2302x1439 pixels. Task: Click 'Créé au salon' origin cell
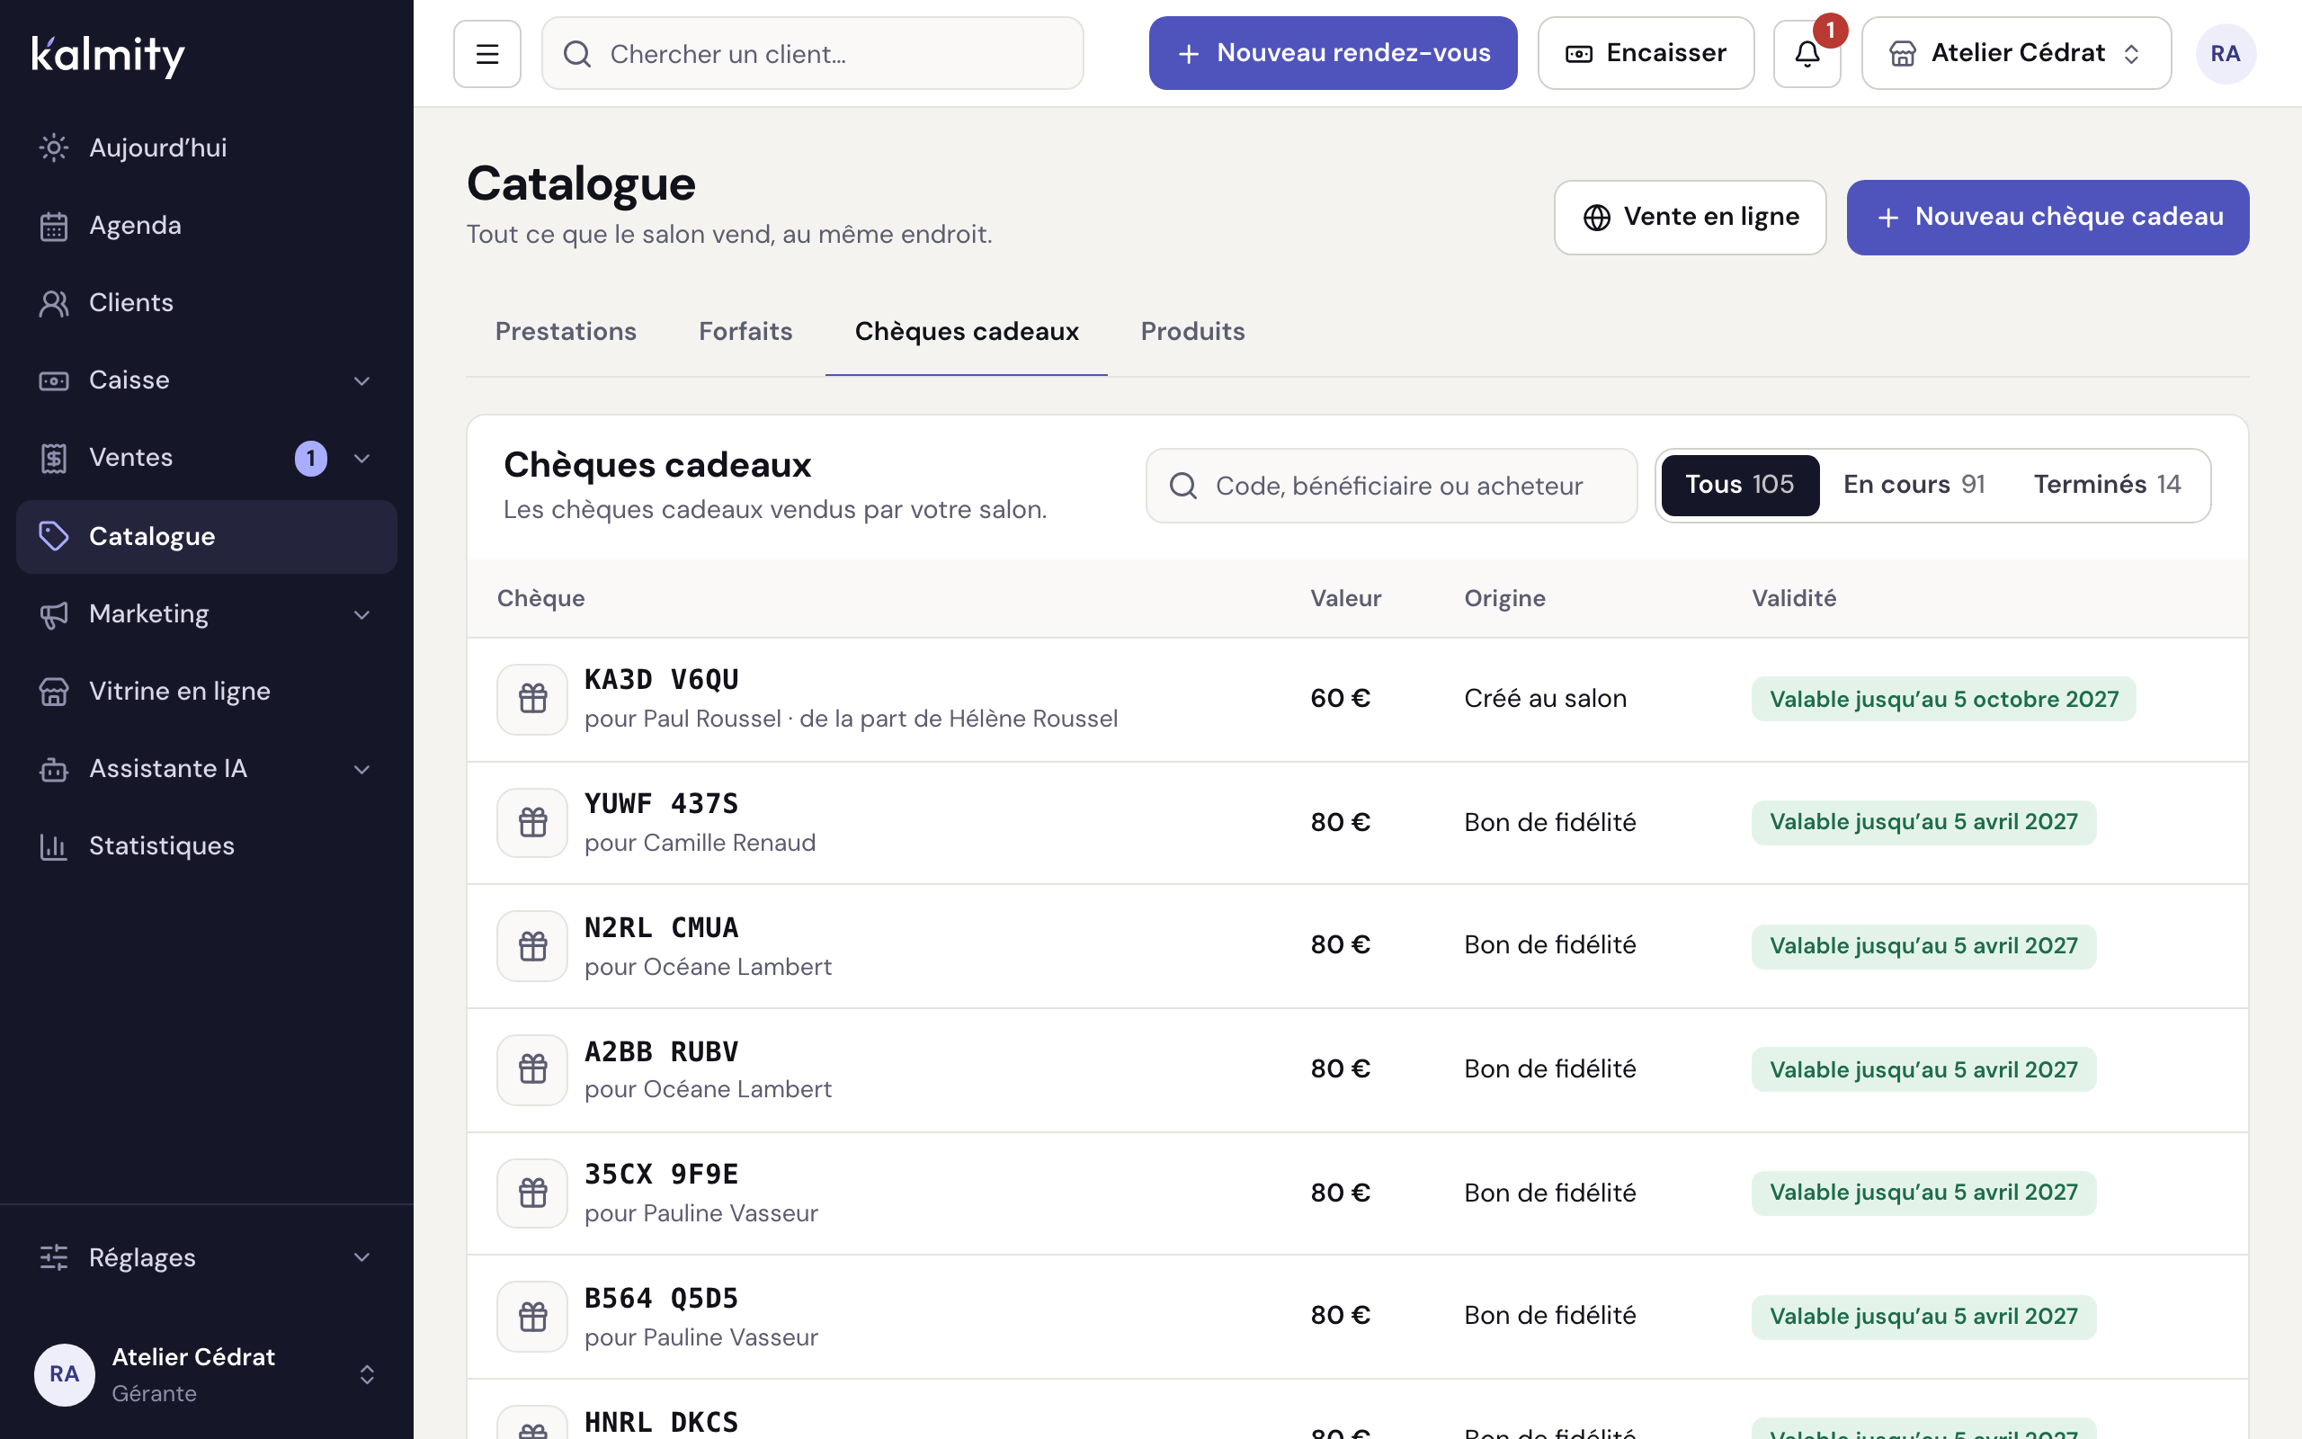(1546, 699)
